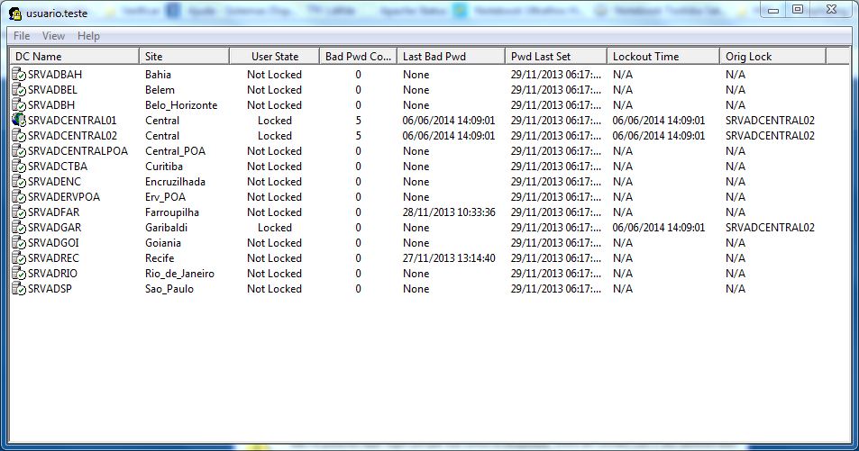
Task: Select the Locked state for SRVADGAR
Action: coord(274,228)
